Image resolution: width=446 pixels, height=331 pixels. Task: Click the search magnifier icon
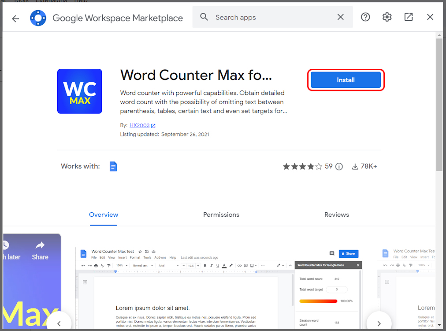click(204, 17)
